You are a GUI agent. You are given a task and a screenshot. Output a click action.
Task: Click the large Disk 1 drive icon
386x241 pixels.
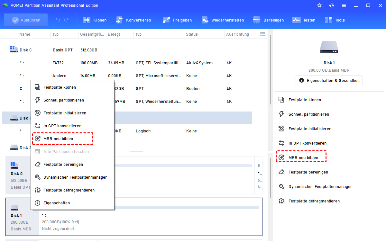[x=329, y=47]
